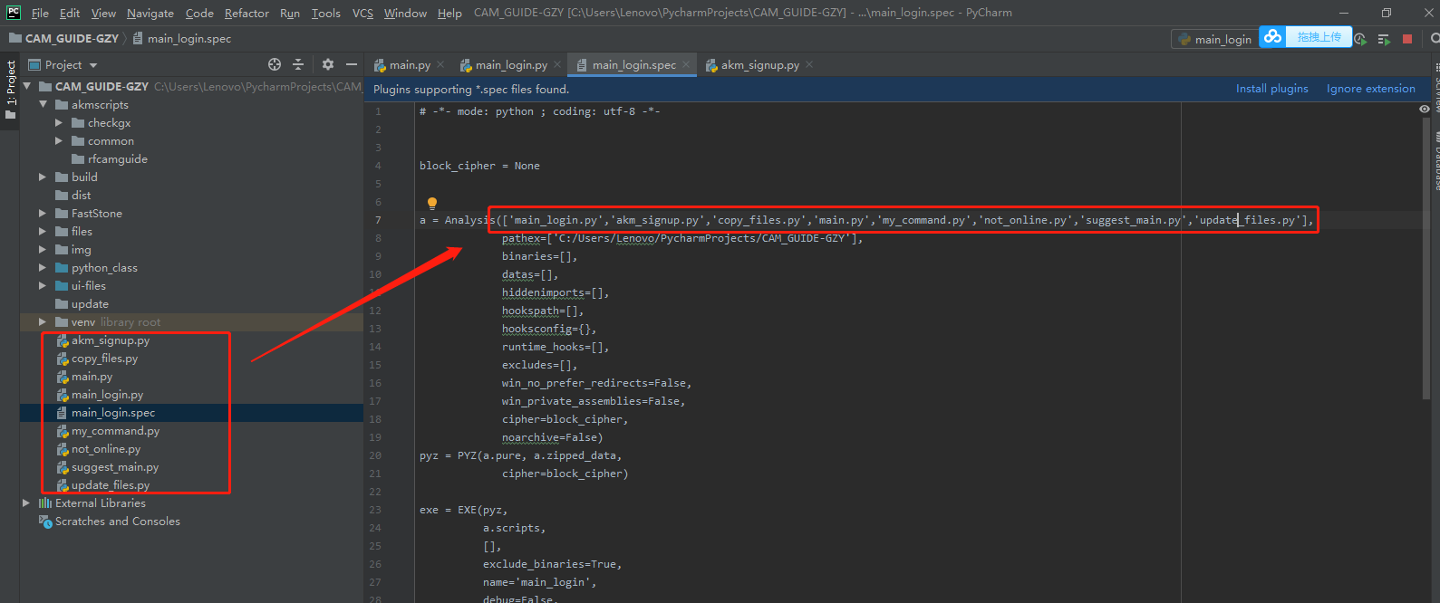Toggle the 1: Project tool window strip
Viewport: 1440px width, 603px height.
(x=10, y=91)
